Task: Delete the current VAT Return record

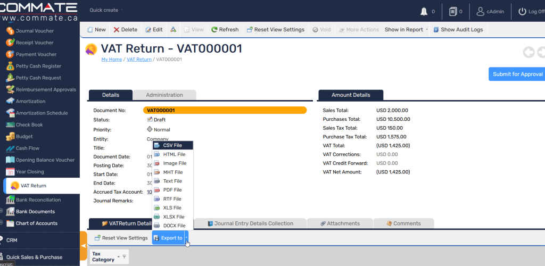Action: click(x=126, y=30)
